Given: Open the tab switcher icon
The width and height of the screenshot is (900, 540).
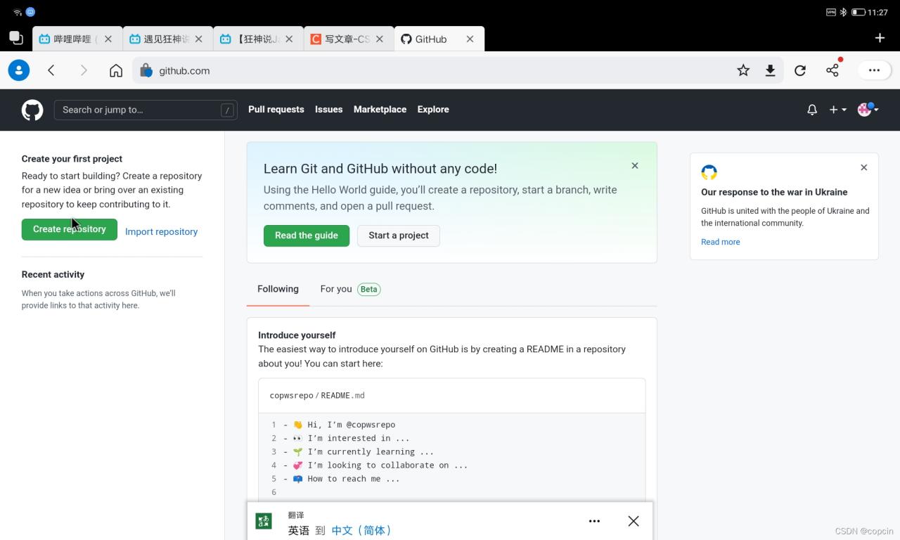Looking at the screenshot, I should click(15, 38).
